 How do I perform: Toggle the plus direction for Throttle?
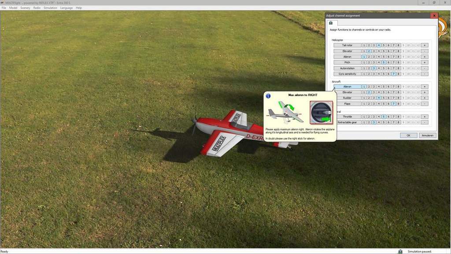425,116
